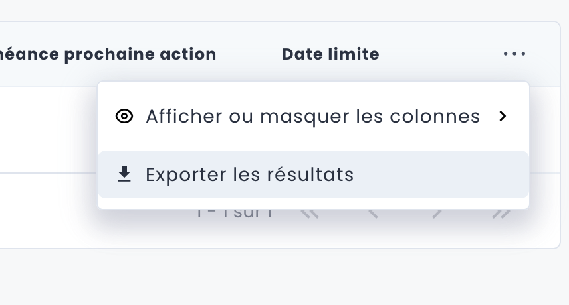This screenshot has width=569, height=305.
Task: Click header gap between Date limite and dots
Action: [x=439, y=54]
